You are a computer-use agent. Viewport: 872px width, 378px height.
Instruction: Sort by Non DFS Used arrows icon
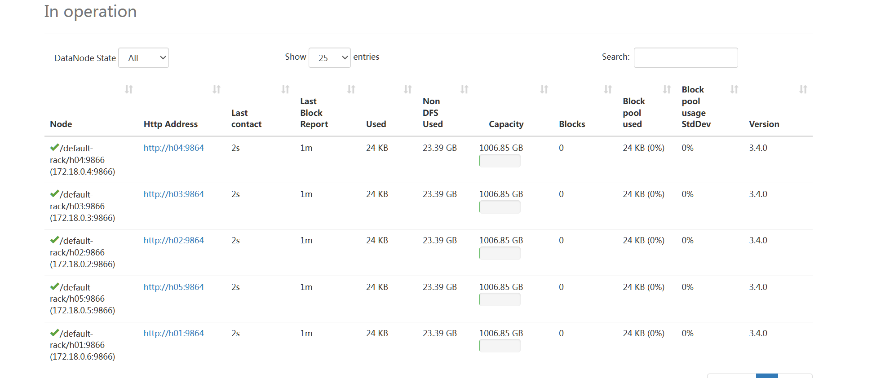tap(465, 89)
